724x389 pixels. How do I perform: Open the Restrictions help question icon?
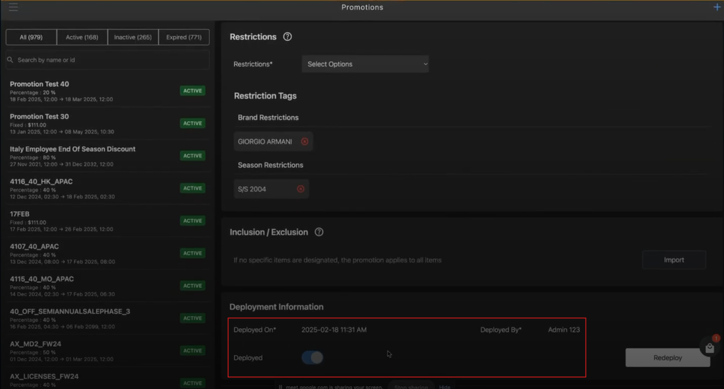click(287, 37)
